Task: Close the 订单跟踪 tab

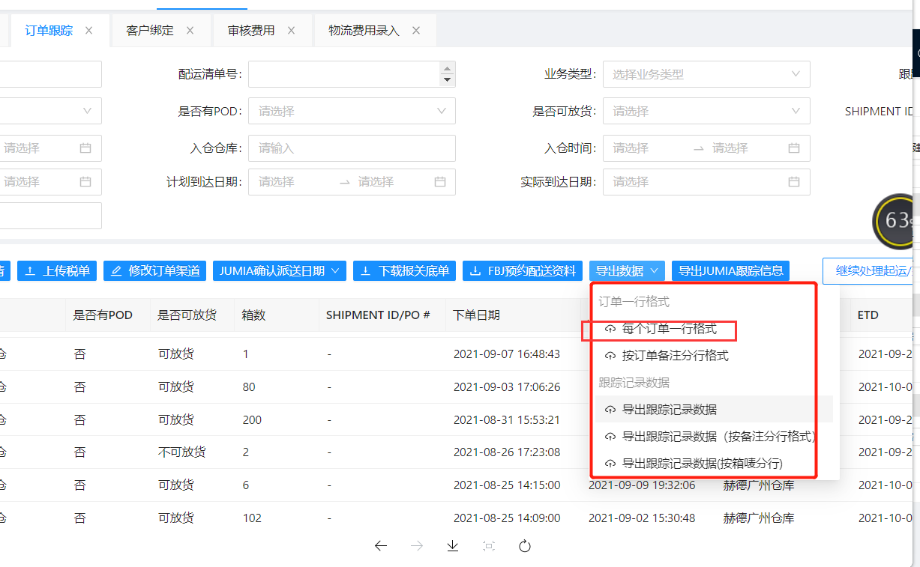Action: point(88,31)
